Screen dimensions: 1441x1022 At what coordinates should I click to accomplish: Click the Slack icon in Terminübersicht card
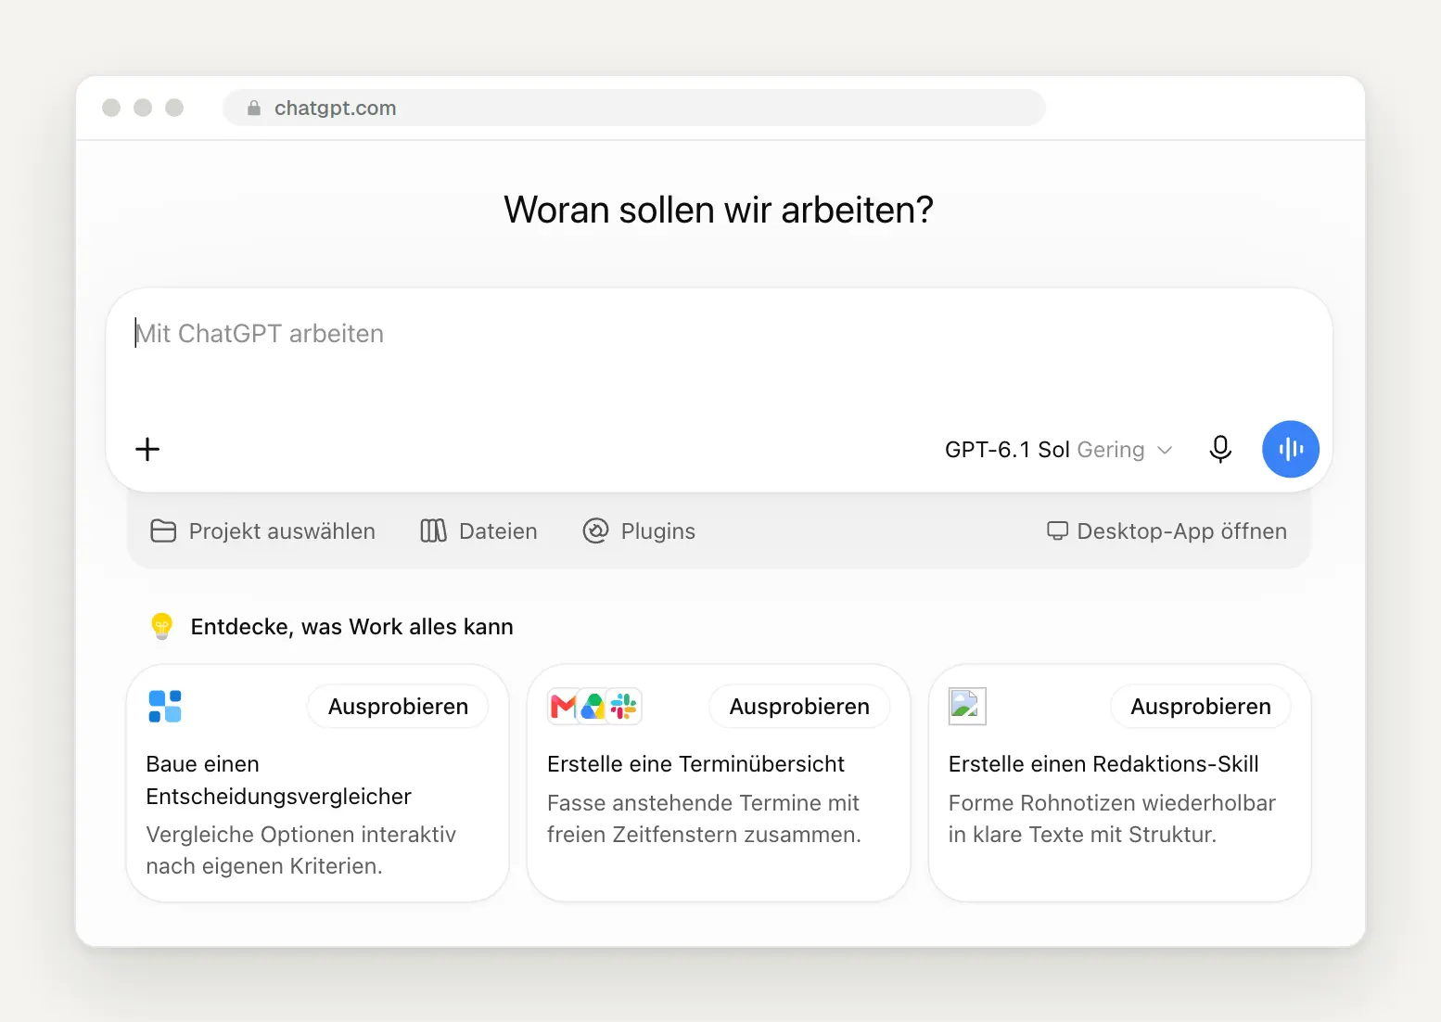click(x=624, y=707)
